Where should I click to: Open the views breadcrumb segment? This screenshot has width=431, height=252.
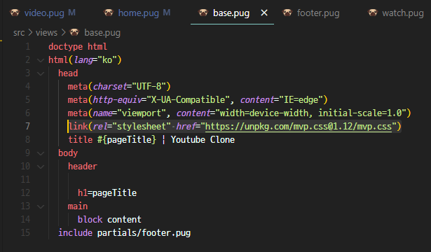tap(46, 33)
